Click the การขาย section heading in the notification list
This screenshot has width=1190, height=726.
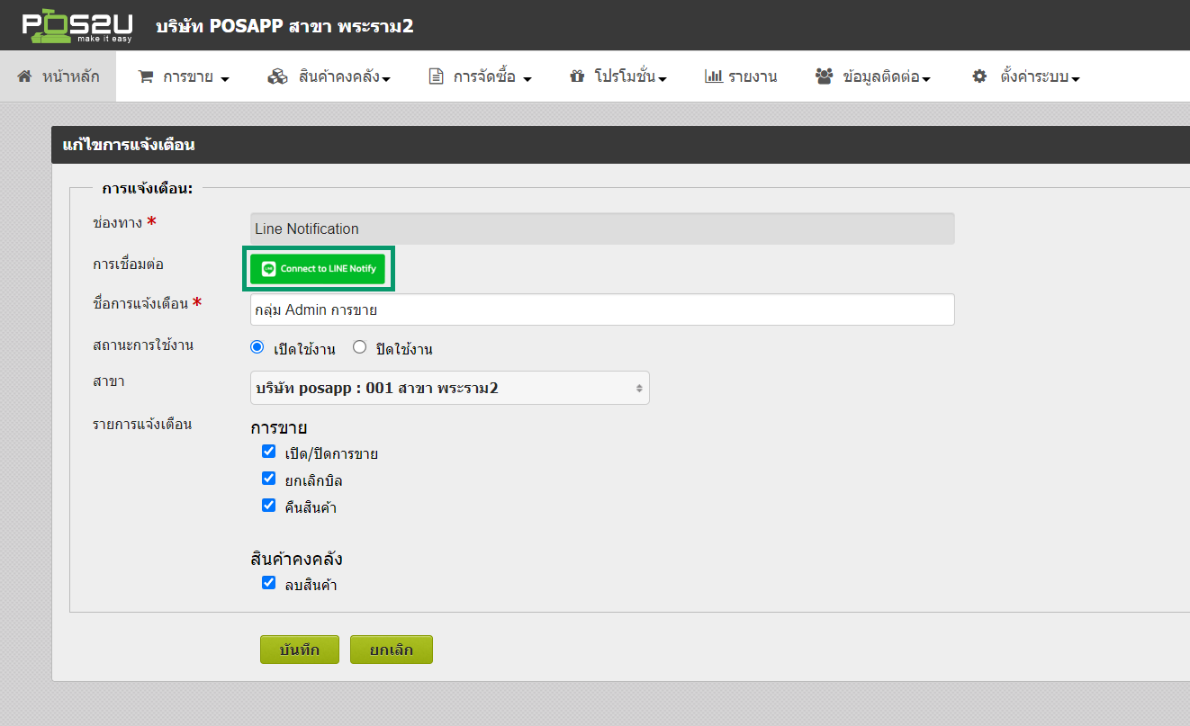point(279,428)
